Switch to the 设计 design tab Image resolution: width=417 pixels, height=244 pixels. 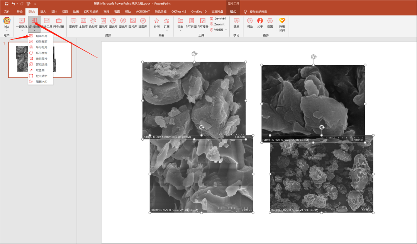[x=54, y=12]
